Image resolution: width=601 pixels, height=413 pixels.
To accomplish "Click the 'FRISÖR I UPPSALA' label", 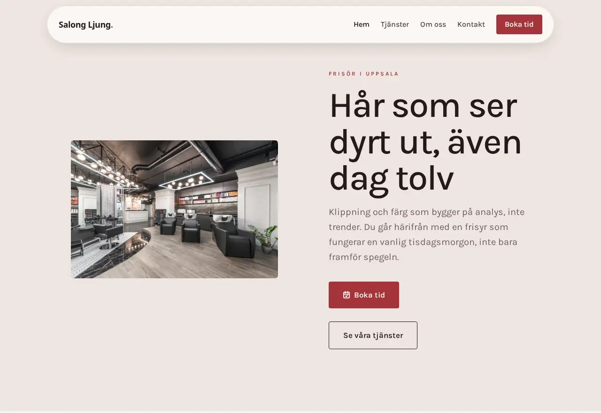I will point(364,74).
